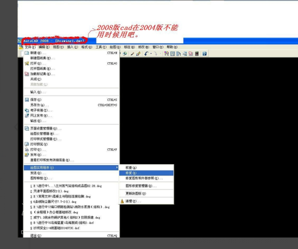Click the Match Properties brush icon
Viewport: 298px width, 249px height.
click(138, 54)
